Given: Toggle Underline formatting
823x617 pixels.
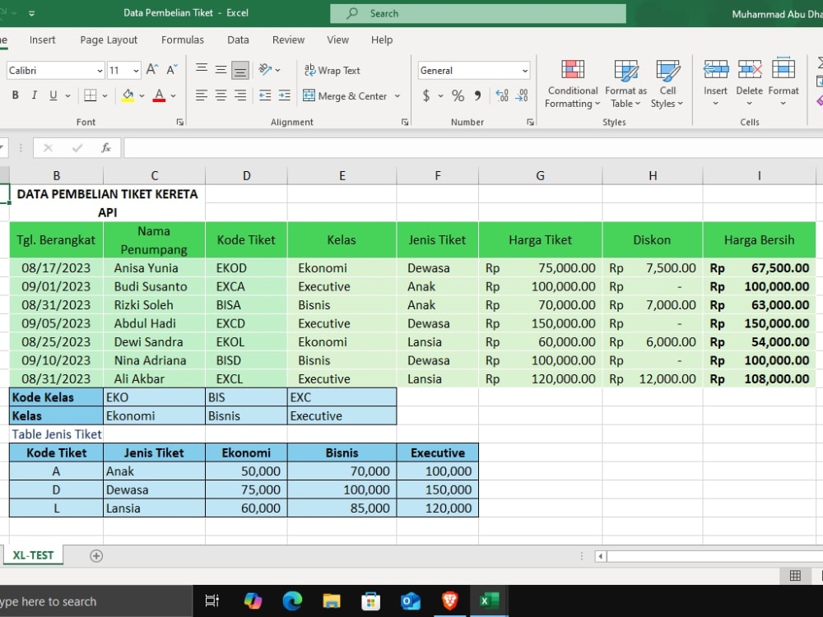Looking at the screenshot, I should [x=53, y=95].
